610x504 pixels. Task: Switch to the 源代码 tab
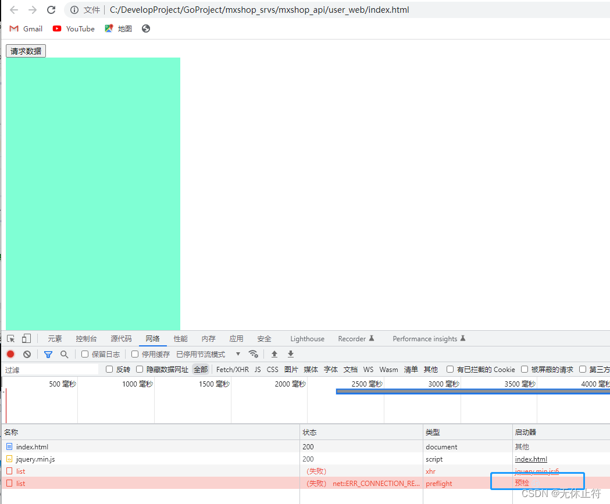coord(121,339)
